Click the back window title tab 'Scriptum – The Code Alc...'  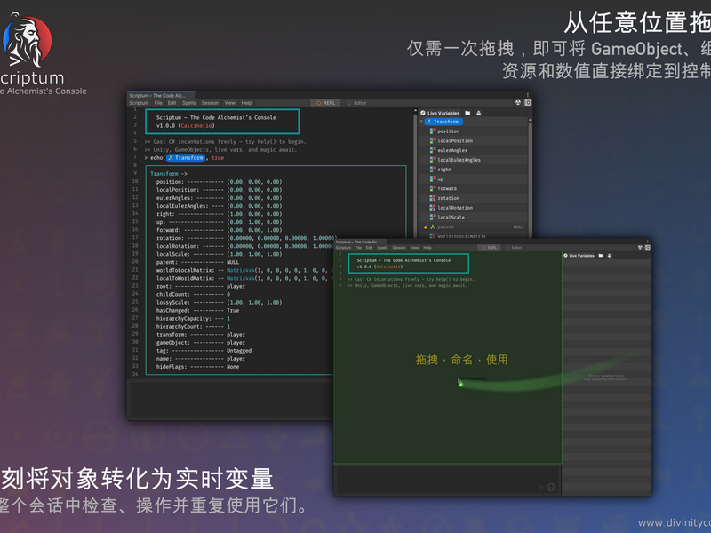click(161, 95)
